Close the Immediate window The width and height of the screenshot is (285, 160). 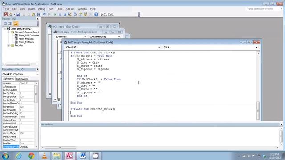pos(281,124)
